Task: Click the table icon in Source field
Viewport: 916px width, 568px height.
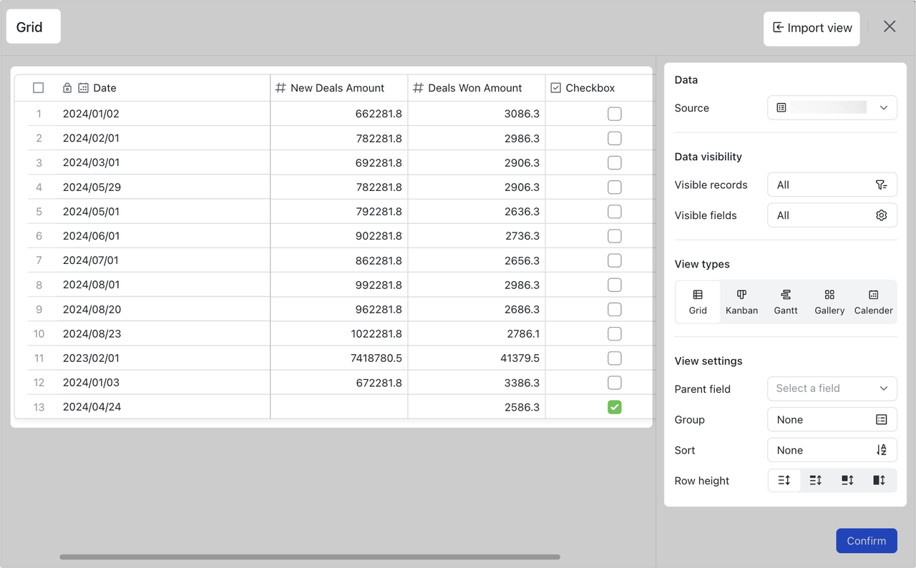Action: coord(781,108)
